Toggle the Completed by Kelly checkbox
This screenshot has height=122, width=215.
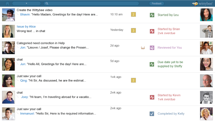152,114
